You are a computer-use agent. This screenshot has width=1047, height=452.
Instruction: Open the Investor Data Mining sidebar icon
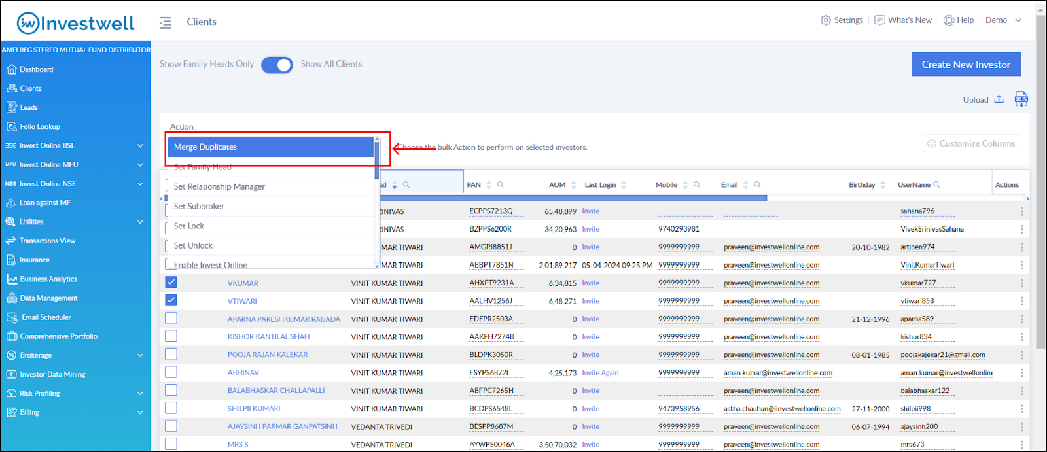(x=11, y=374)
